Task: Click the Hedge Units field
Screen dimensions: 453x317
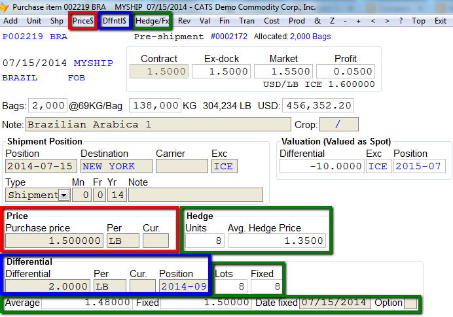Action: click(205, 241)
